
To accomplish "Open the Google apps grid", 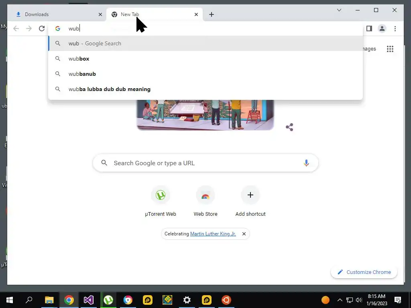I will [390, 49].
